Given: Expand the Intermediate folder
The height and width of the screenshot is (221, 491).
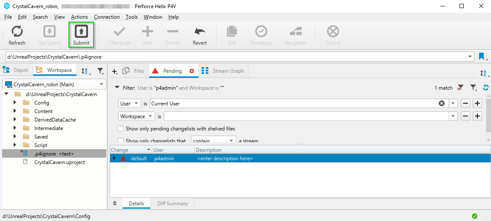Looking at the screenshot, I should pyautogui.click(x=15, y=128).
